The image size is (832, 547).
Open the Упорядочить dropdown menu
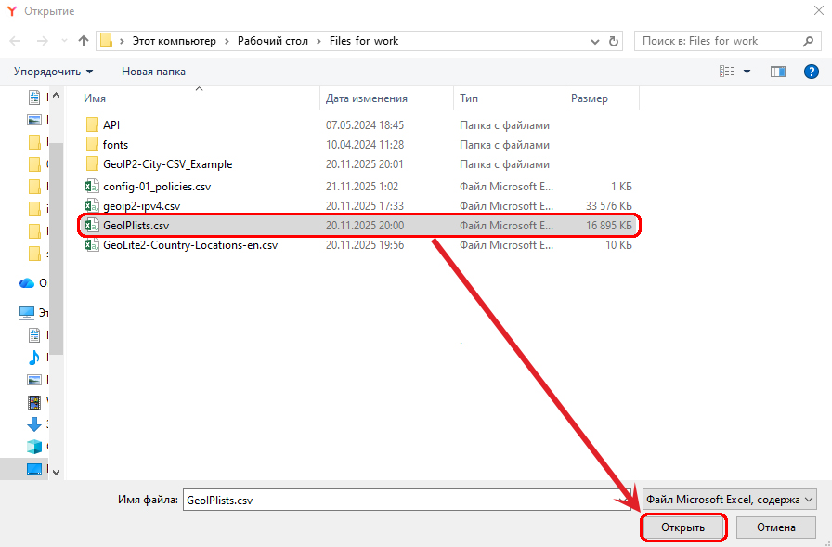[x=54, y=72]
